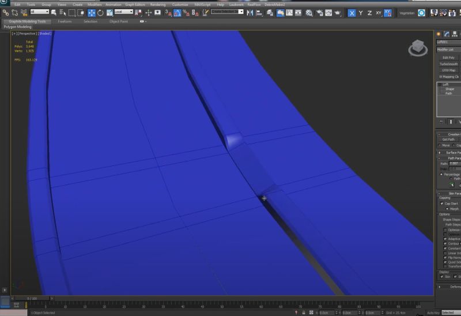Screen dimensions: 461x316
Task: Expand the Polygon Modeling panel
Action: pos(18,27)
